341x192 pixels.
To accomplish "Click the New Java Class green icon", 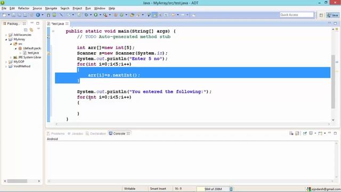I will [121, 15].
